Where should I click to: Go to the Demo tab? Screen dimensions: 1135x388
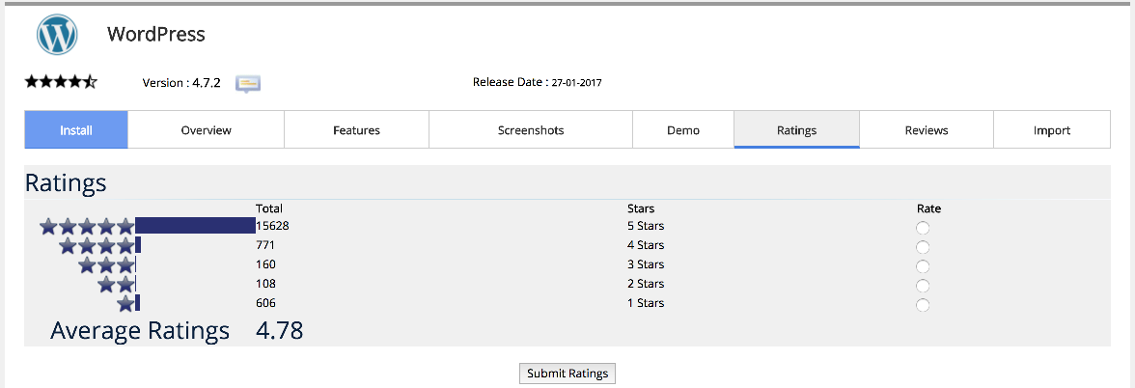pos(683,130)
